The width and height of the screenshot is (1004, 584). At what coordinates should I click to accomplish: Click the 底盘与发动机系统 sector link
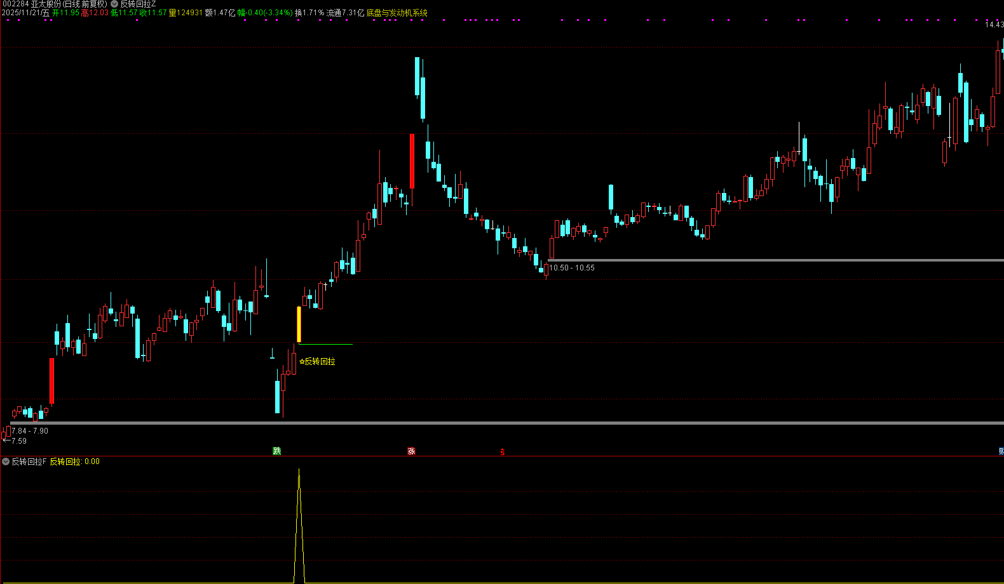(x=397, y=13)
